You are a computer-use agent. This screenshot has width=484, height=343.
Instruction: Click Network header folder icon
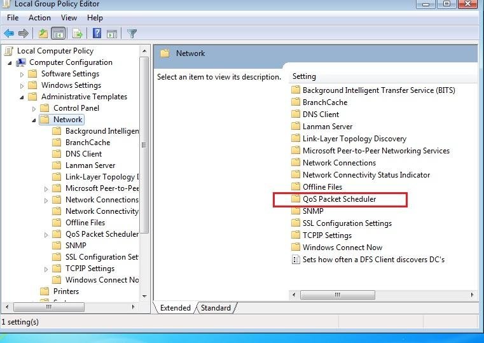pyautogui.click(x=165, y=53)
